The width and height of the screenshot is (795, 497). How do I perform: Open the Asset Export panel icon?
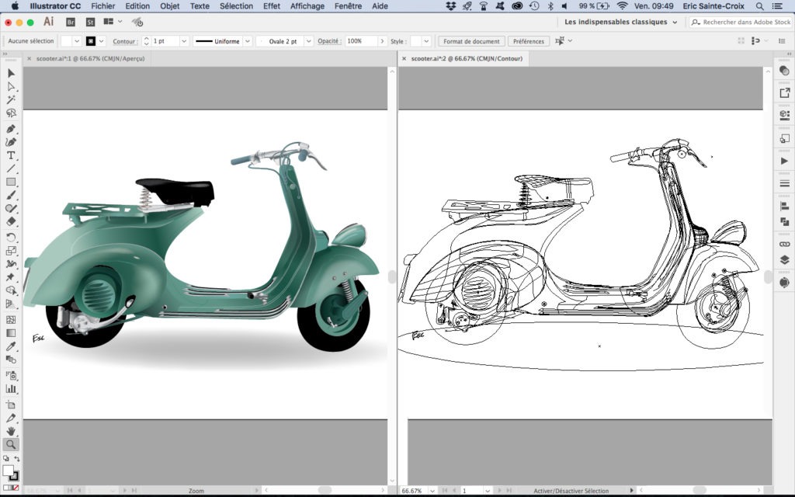point(784,93)
